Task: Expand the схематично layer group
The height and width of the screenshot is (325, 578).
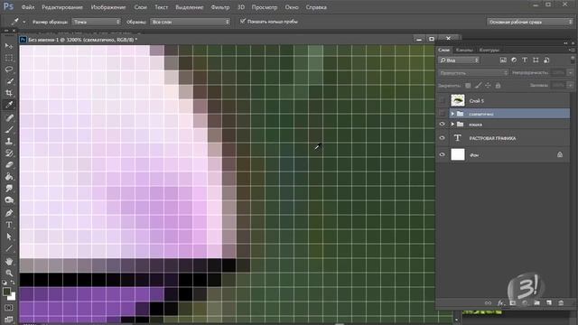Action: point(452,114)
